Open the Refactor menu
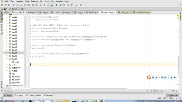Screen dimensions: 182x102 point(34,1)
